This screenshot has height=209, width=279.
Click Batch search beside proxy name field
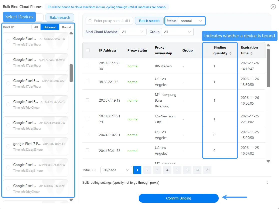(149, 21)
